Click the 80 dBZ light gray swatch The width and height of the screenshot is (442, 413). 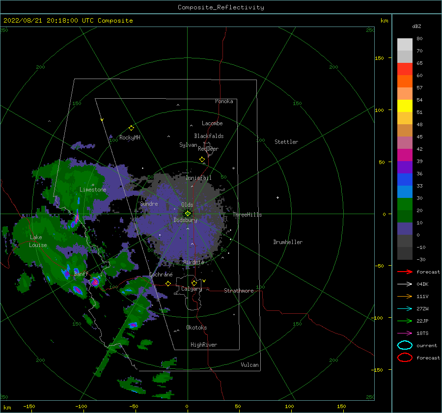point(405,45)
